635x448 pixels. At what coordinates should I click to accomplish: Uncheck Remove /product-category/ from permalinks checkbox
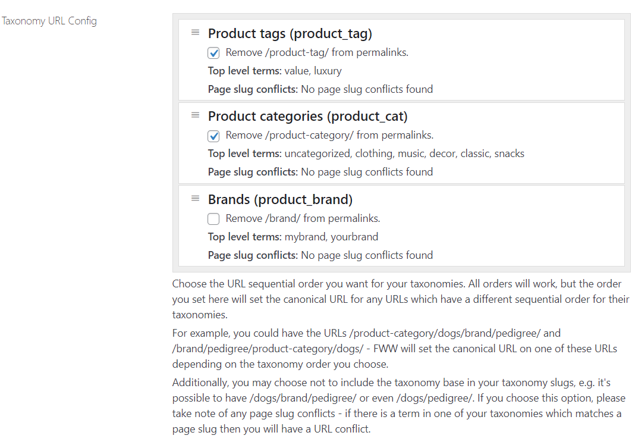pos(213,136)
